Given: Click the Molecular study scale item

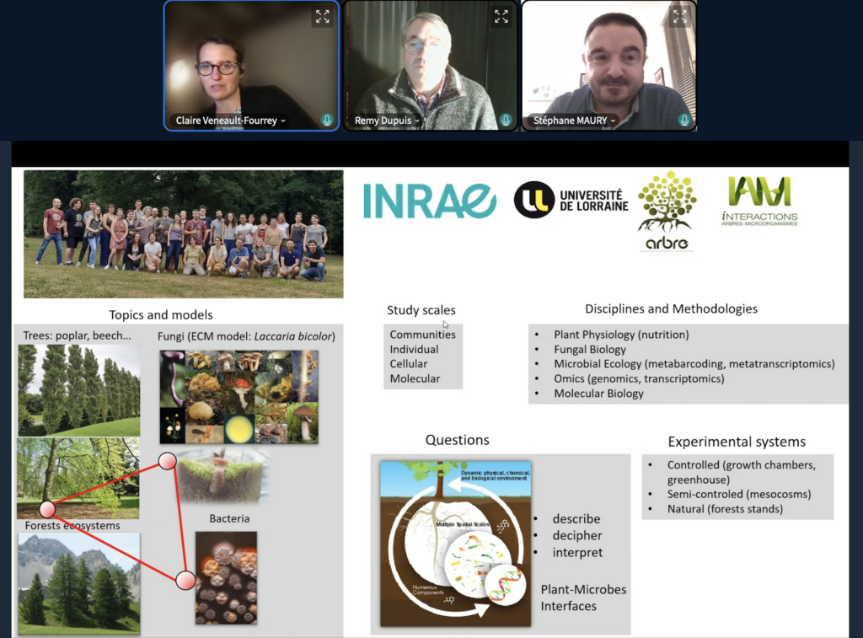Looking at the screenshot, I should click(415, 378).
